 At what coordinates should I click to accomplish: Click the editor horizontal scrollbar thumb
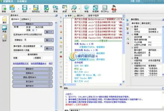71,84
